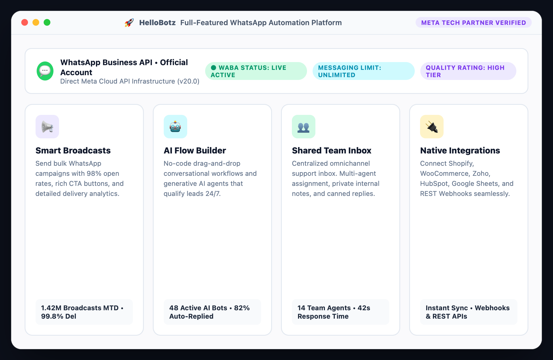Click the 1.42M Broadcasts MTD stat
Screen dimensions: 553x360
tap(84, 312)
